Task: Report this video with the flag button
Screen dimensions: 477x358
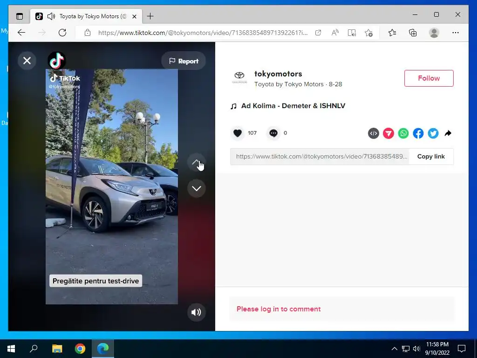Action: [184, 61]
